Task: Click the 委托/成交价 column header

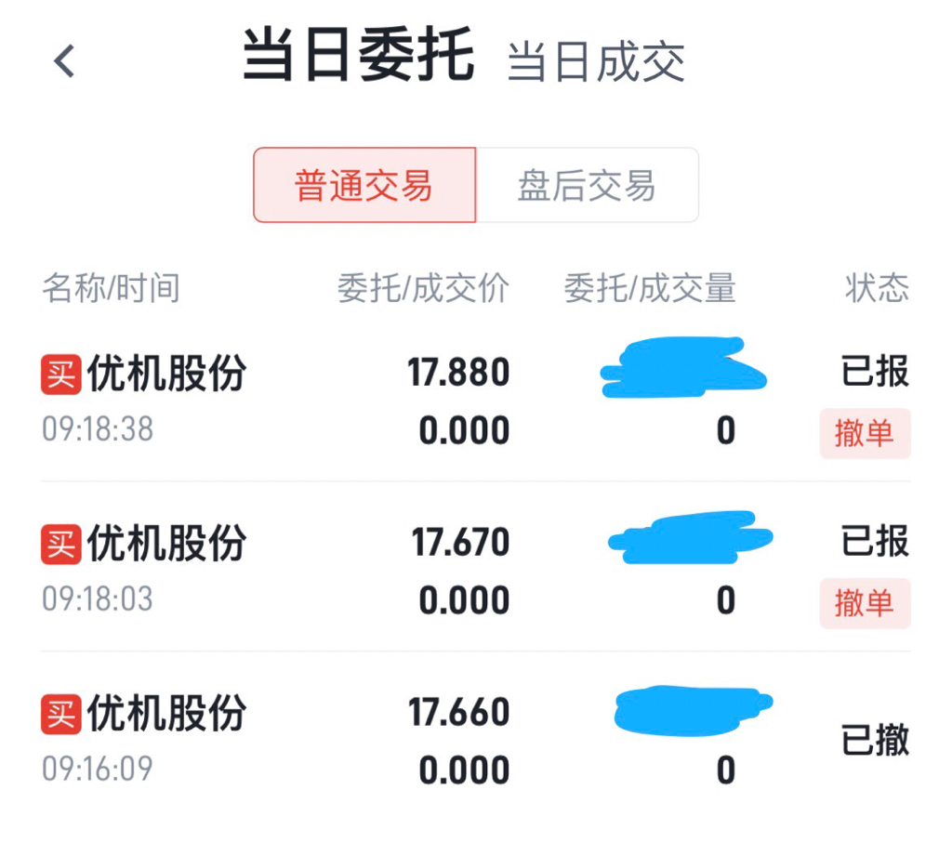Action: coord(423,289)
